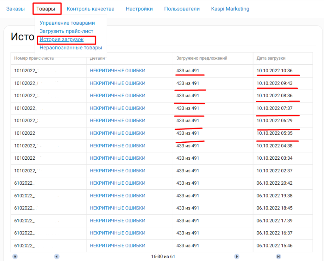
Task: Open НЕКРИТИЧНЫЕ ОШИБКИ for 06.10.2022 17:39
Action: [x=118, y=221]
